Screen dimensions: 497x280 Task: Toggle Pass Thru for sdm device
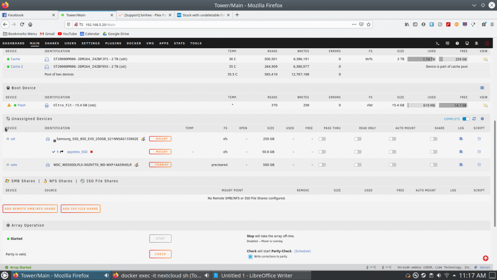click(x=322, y=165)
